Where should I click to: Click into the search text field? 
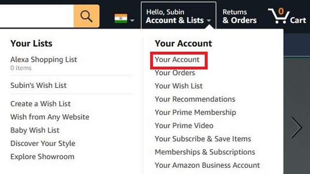click(x=37, y=16)
